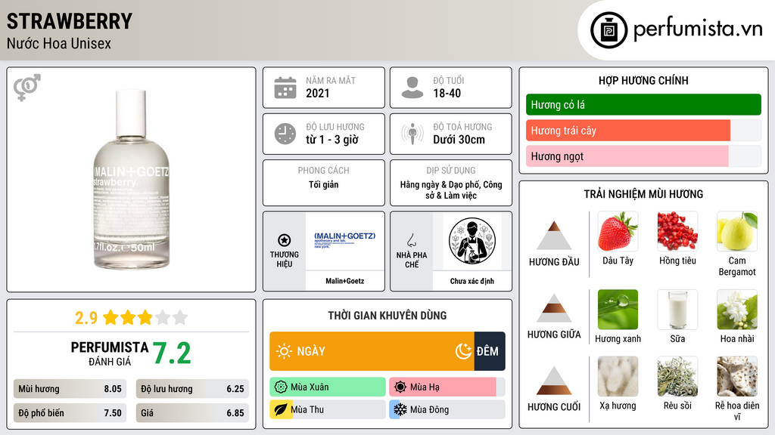Click the Malin+Goetz brand name label
Screen dimensions: 775x435
coord(344,281)
